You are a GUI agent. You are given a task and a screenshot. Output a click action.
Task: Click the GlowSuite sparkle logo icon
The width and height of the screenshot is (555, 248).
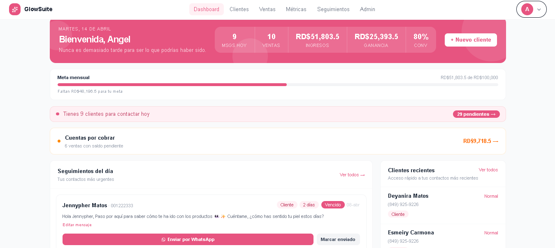click(x=15, y=9)
